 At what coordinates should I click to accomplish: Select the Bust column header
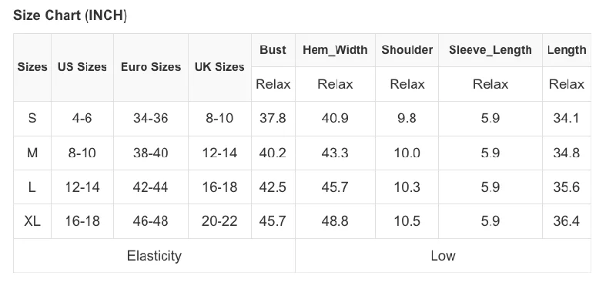[x=273, y=50]
